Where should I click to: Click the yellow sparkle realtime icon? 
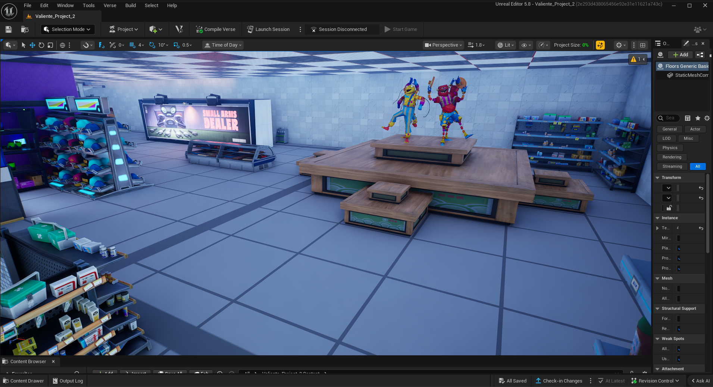pos(600,45)
